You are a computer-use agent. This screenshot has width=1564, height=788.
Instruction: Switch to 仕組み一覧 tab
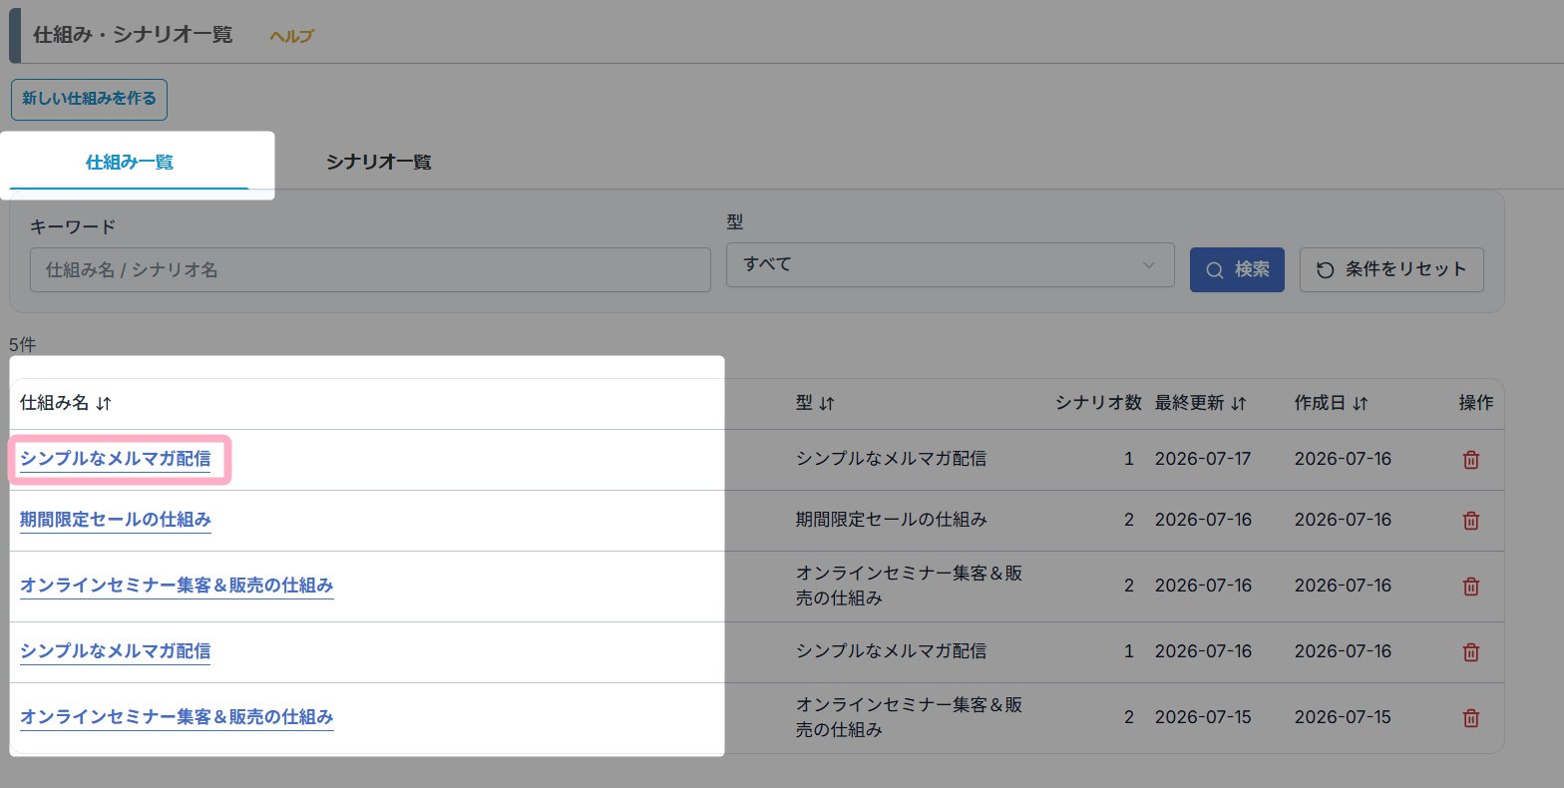click(130, 163)
